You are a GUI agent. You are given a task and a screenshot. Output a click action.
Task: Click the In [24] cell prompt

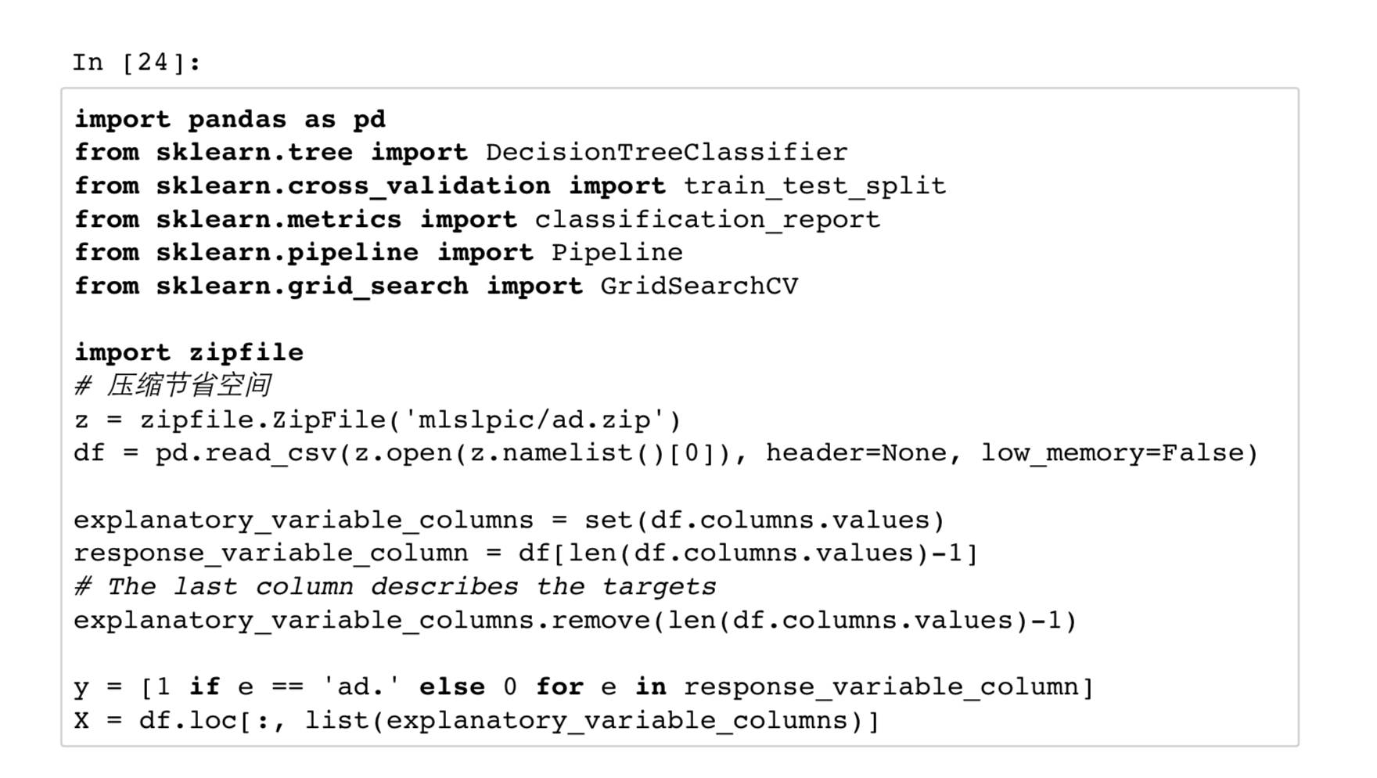click(x=136, y=62)
